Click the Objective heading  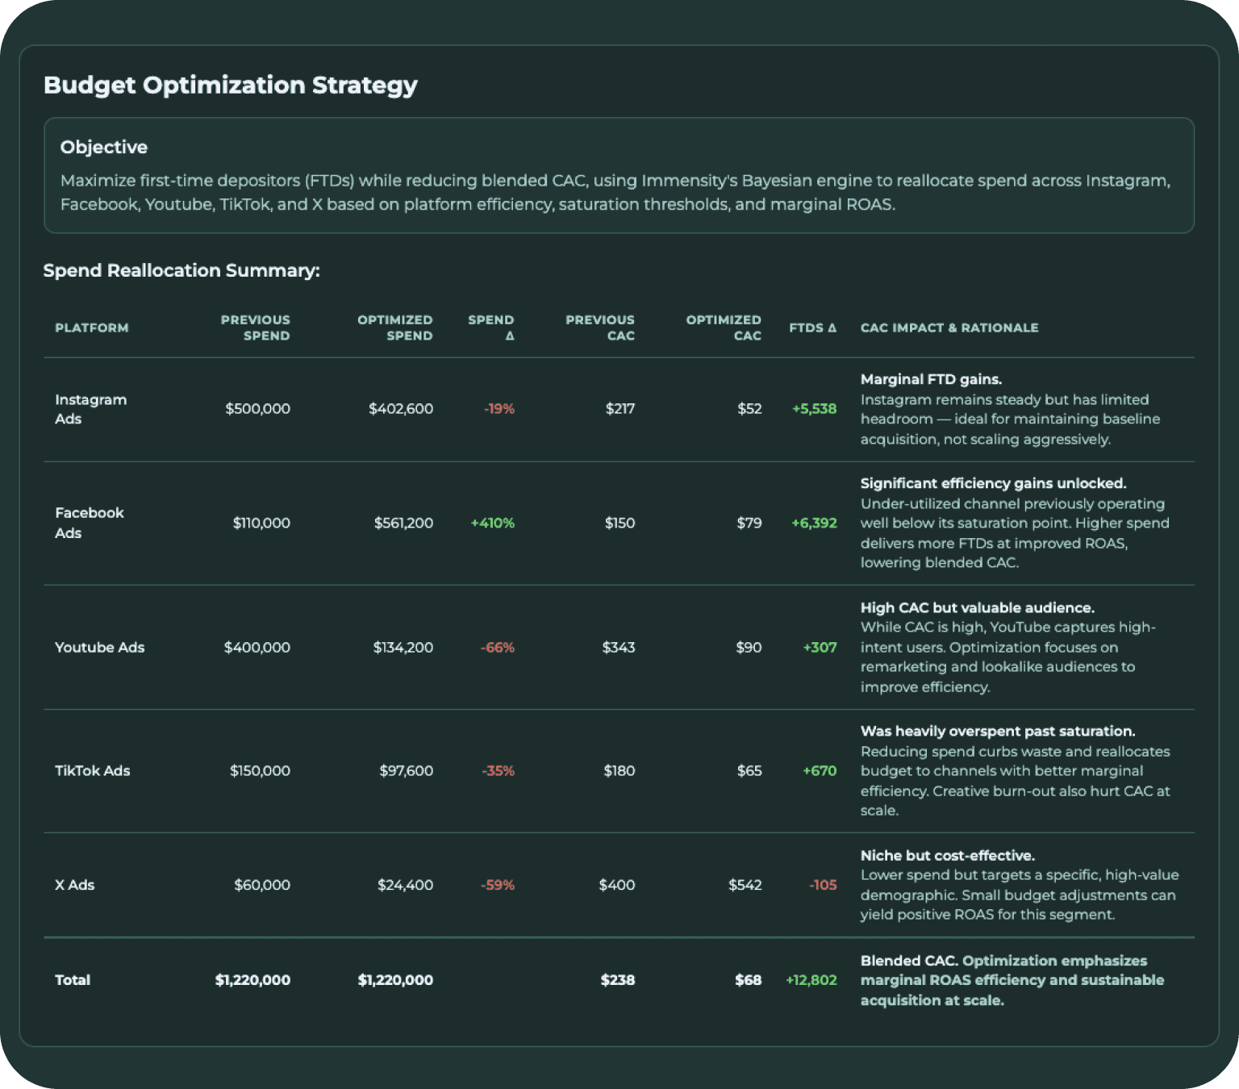[x=104, y=147]
